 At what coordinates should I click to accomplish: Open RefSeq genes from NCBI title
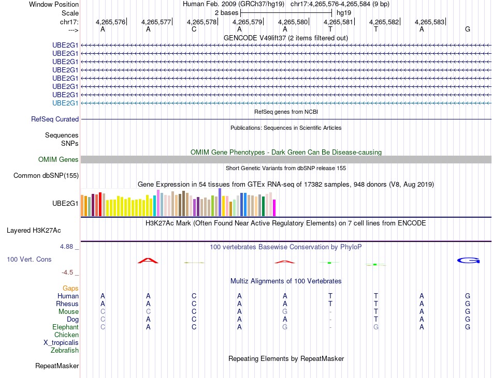286,112
